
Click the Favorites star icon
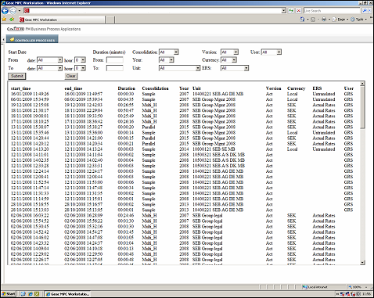[4, 20]
